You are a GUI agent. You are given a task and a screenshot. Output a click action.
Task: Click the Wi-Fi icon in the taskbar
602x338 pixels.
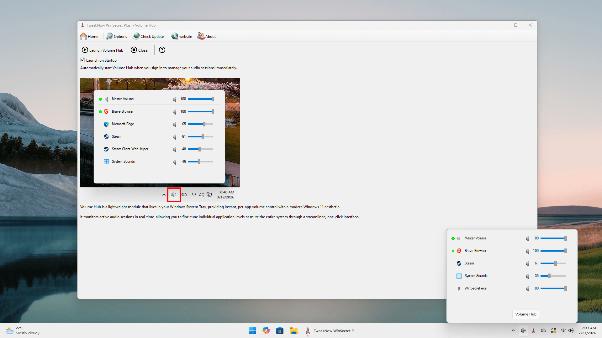coord(563,330)
